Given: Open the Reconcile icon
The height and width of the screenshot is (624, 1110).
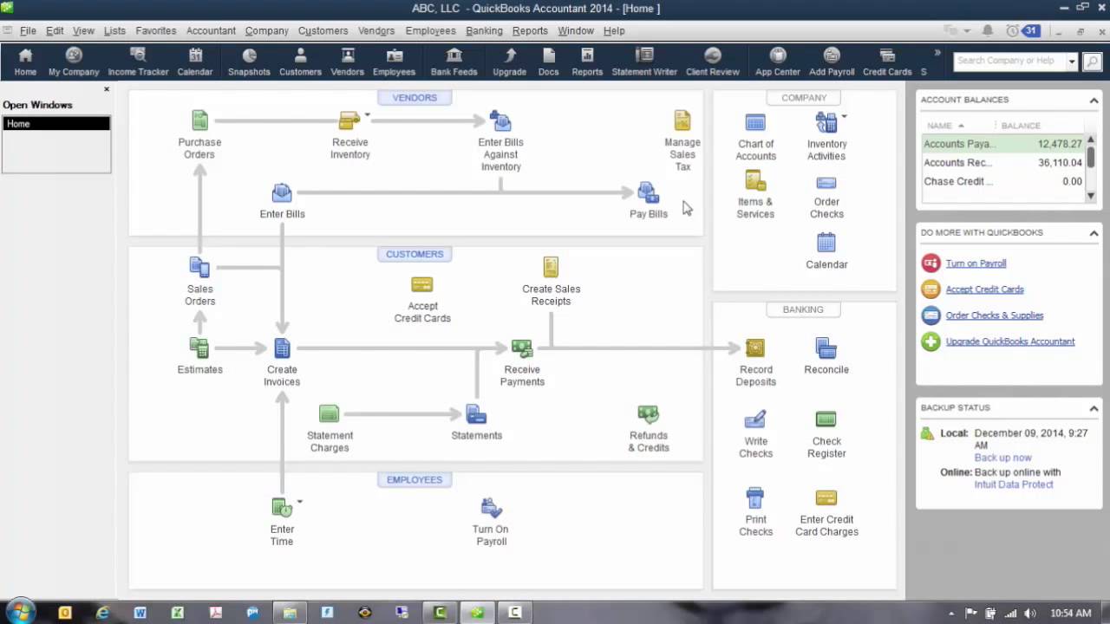Looking at the screenshot, I should pyautogui.click(x=826, y=348).
